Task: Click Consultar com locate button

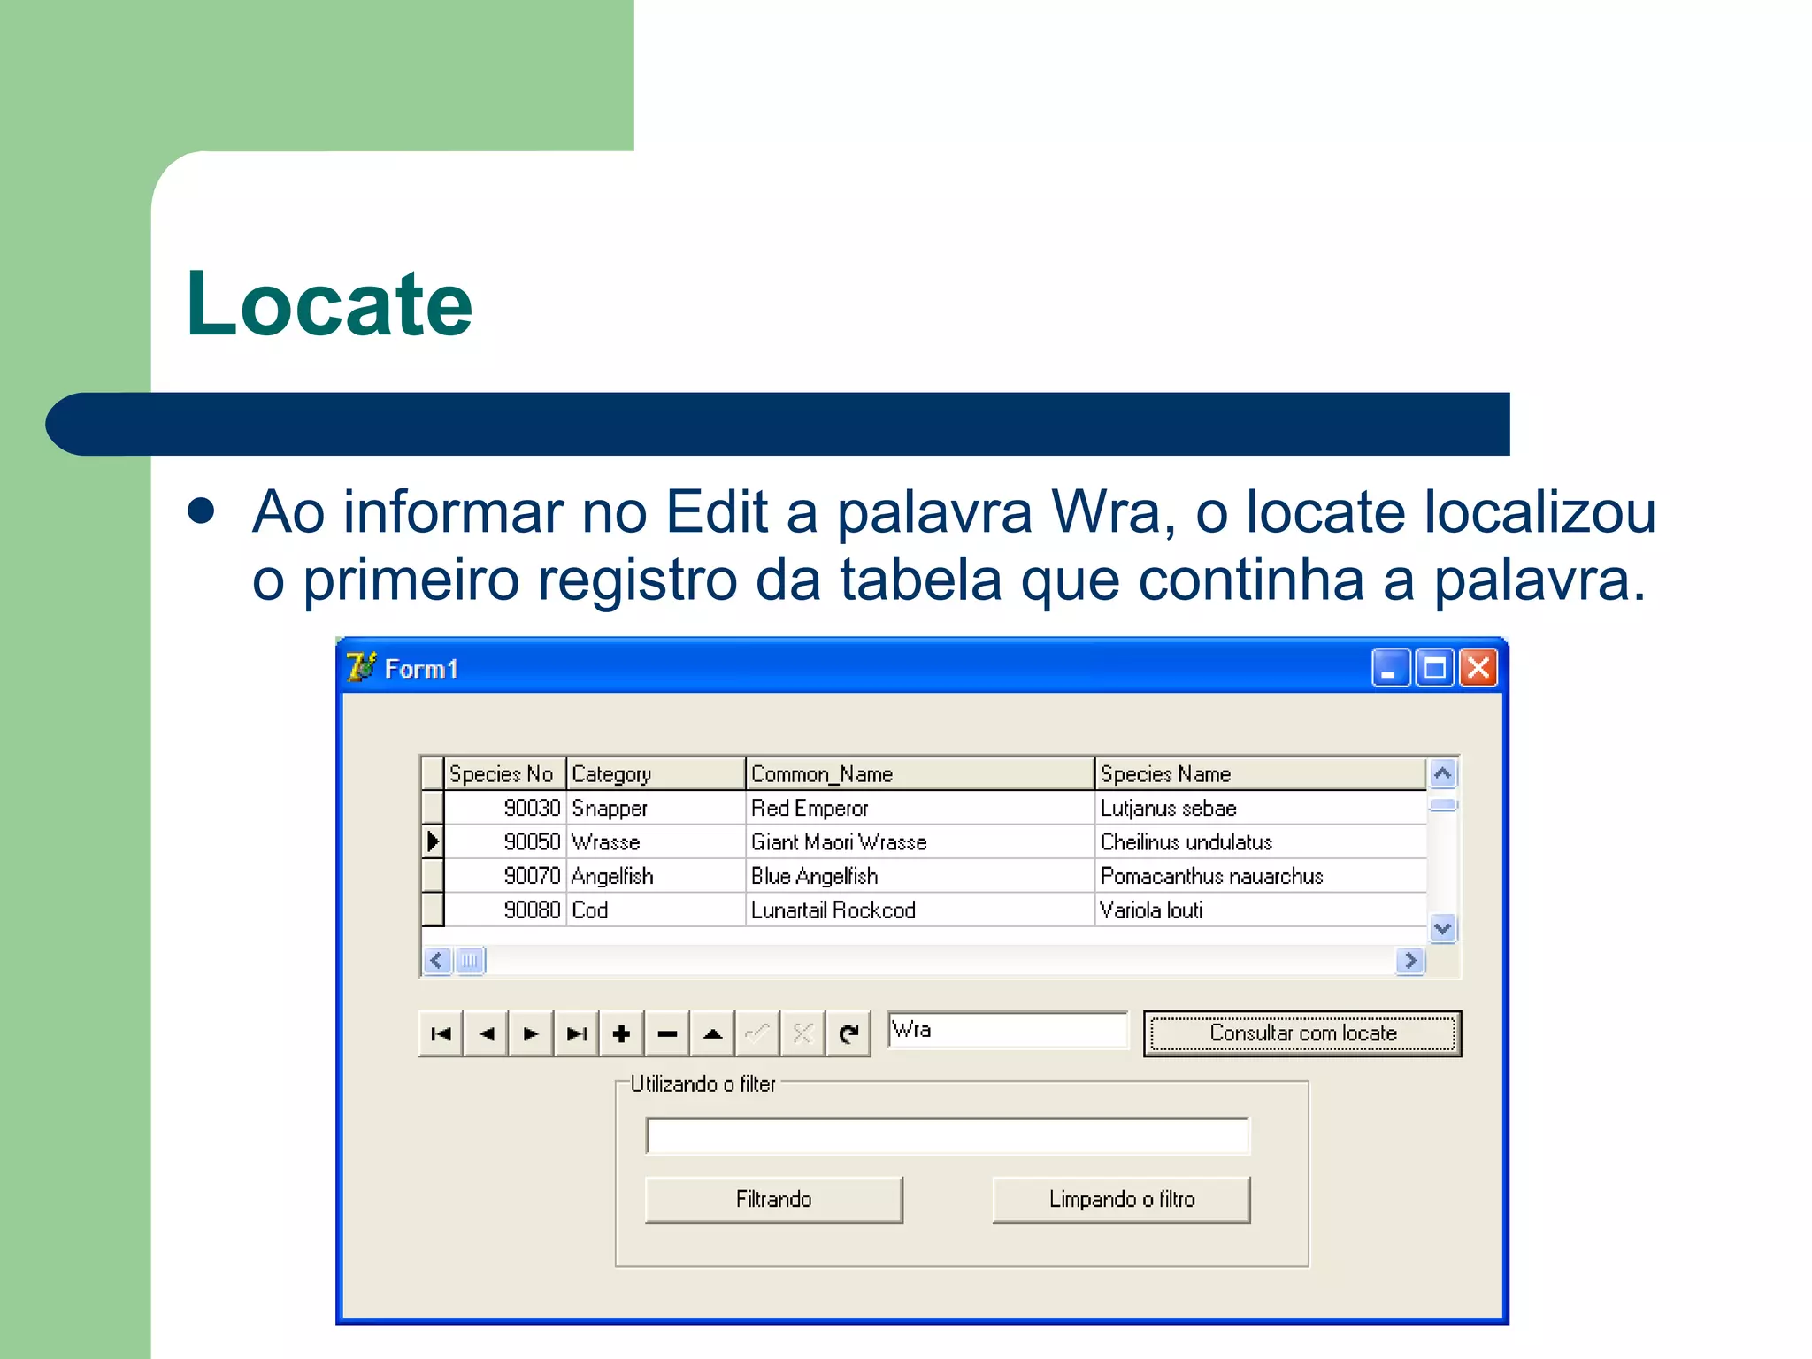Action: pyautogui.click(x=1302, y=1033)
